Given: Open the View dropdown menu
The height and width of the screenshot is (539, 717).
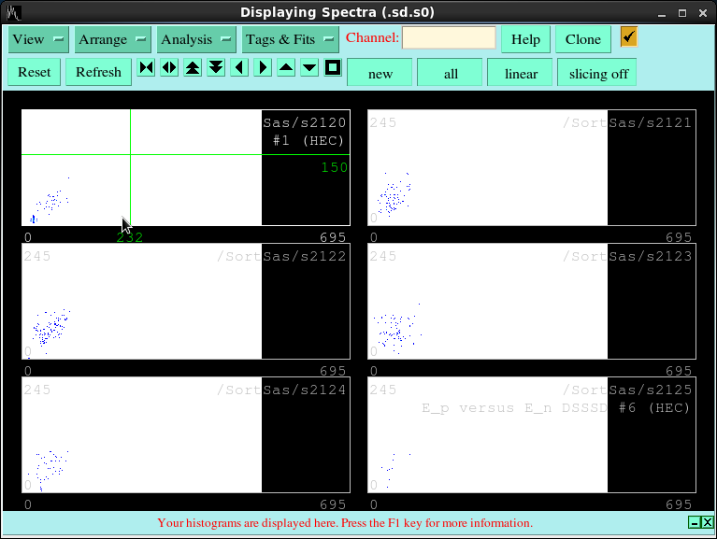Looking at the screenshot, I should pos(38,39).
